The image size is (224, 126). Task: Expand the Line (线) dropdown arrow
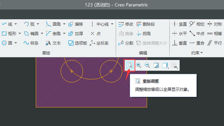coord(16,24)
